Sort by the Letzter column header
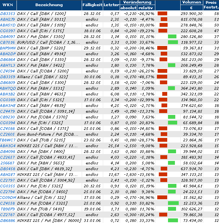Screen dimensions: 219x223 pos(111,5)
